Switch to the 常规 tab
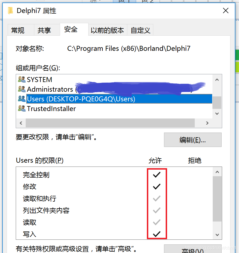This screenshot has width=239, height=253. click(18, 30)
